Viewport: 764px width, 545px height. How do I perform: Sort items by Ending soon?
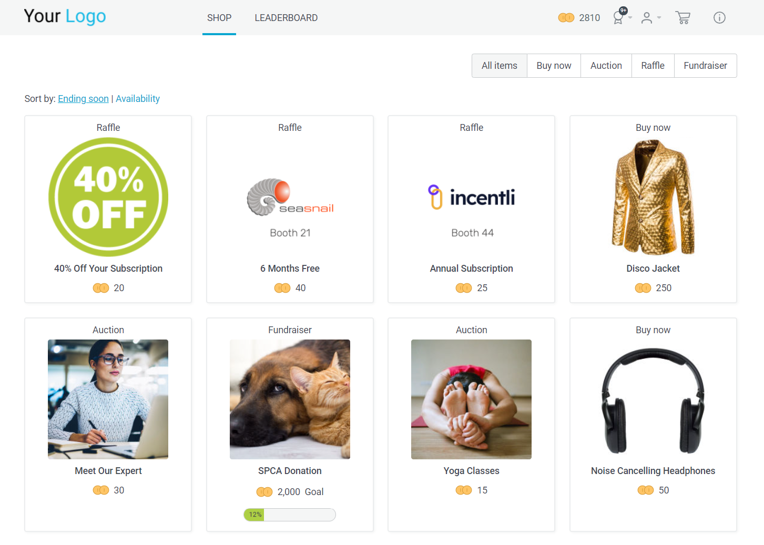point(83,99)
